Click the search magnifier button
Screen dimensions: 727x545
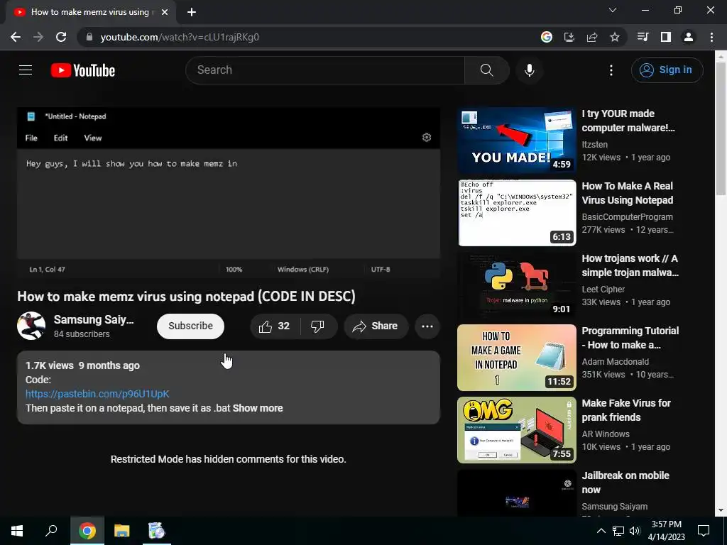(487, 70)
